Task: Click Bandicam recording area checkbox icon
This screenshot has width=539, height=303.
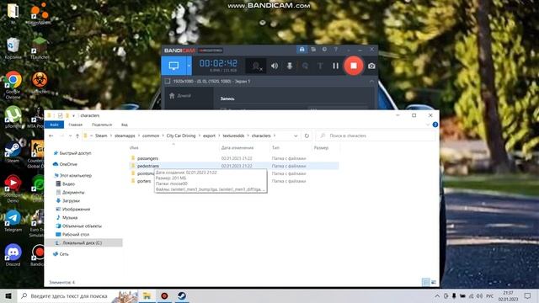Action: click(x=168, y=82)
